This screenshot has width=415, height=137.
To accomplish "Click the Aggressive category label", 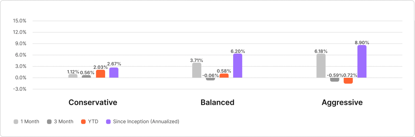I will tap(342, 103).
